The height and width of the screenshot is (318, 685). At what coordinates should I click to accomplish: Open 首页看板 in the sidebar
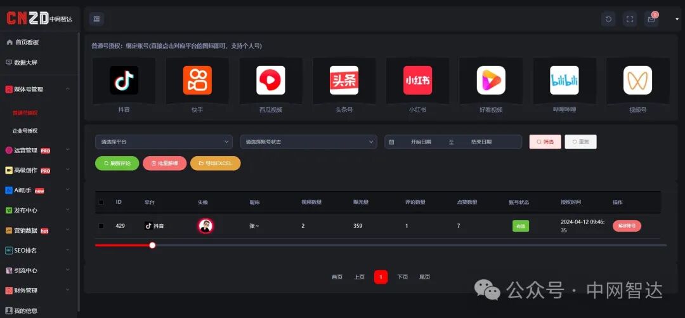pos(27,43)
